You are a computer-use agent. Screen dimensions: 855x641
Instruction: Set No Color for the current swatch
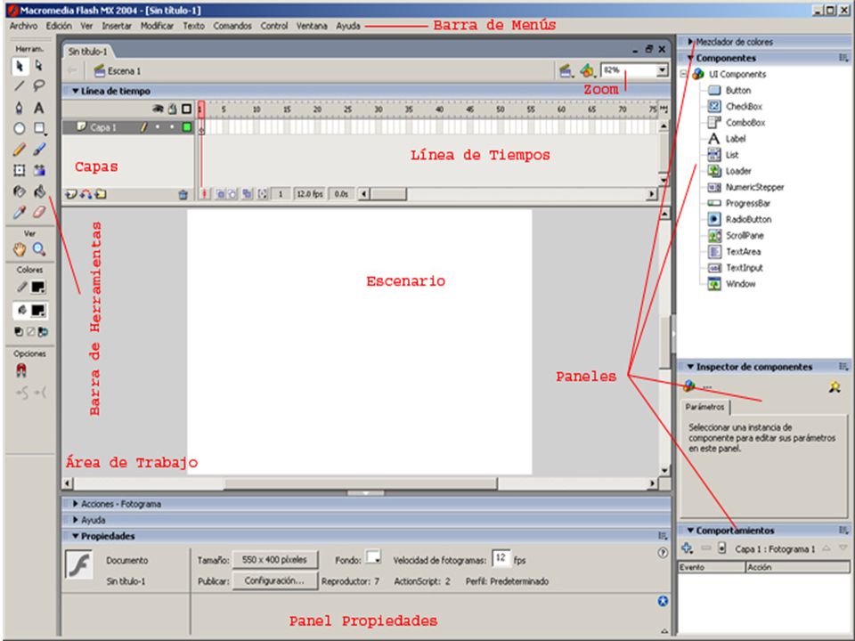(x=30, y=331)
